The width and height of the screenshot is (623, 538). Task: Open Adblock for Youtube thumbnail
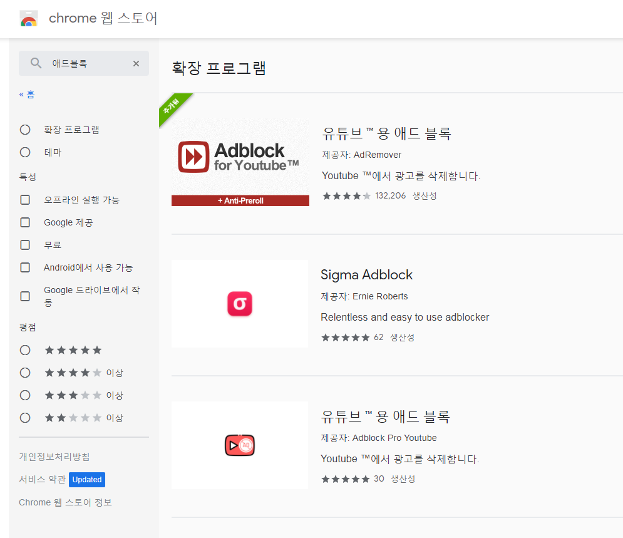240,162
